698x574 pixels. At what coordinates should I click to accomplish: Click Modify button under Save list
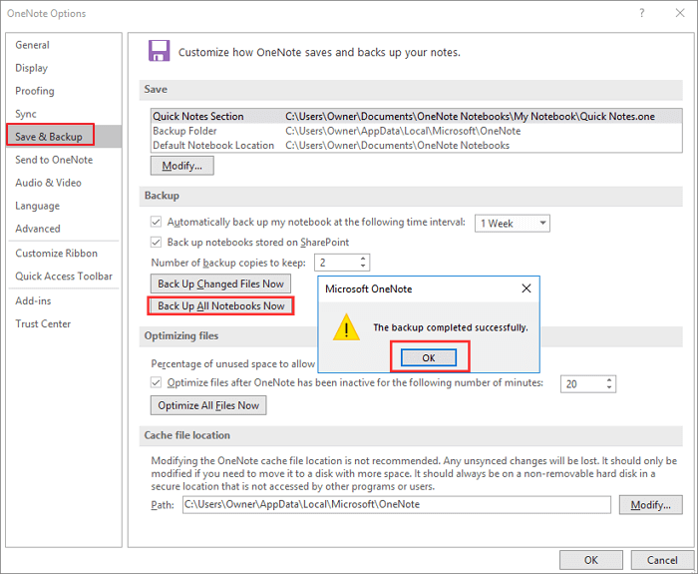coord(182,166)
